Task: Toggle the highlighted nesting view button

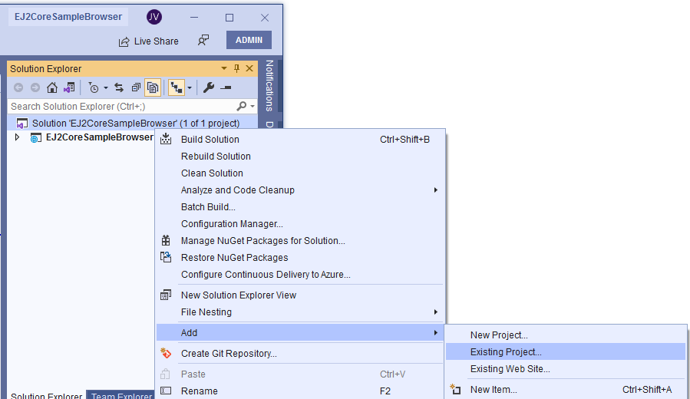Action: point(177,87)
